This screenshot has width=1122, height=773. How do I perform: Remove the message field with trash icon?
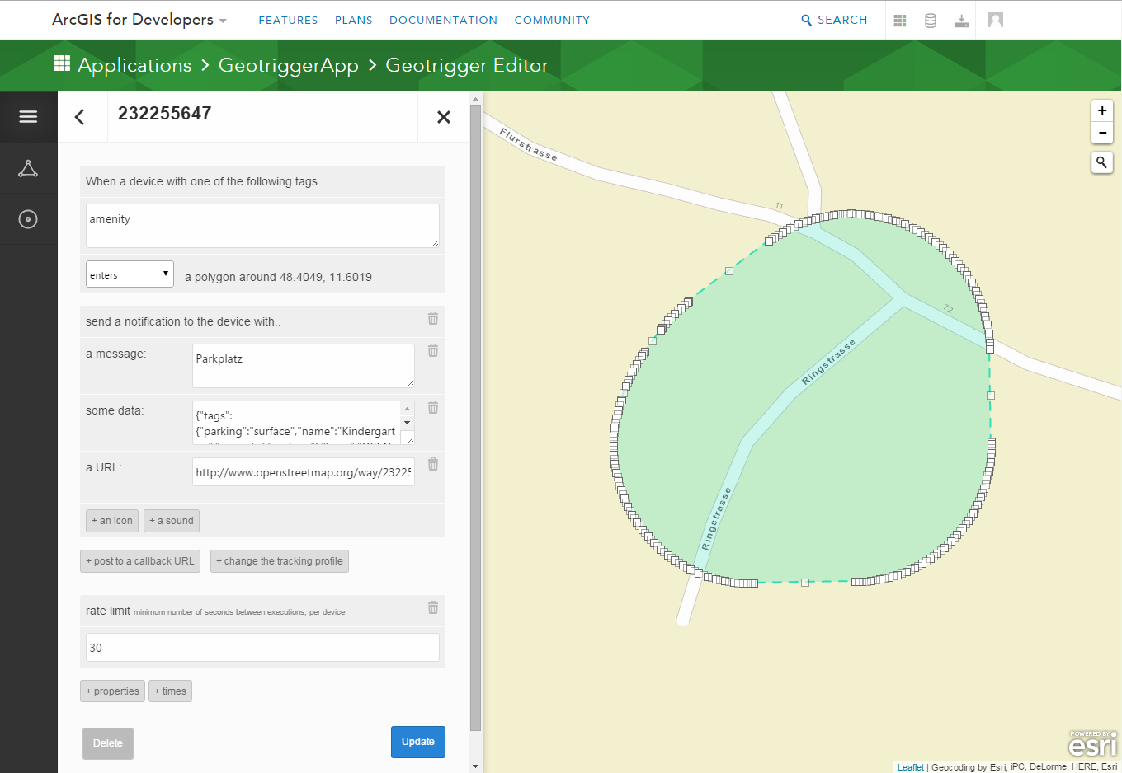(433, 350)
